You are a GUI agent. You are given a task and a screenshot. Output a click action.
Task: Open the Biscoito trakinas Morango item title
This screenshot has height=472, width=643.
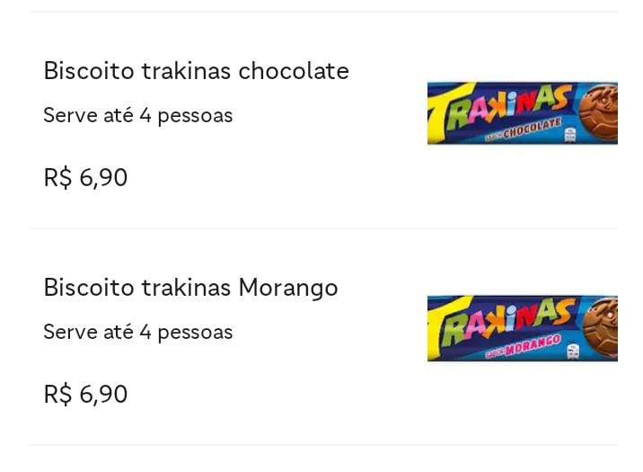pos(190,288)
